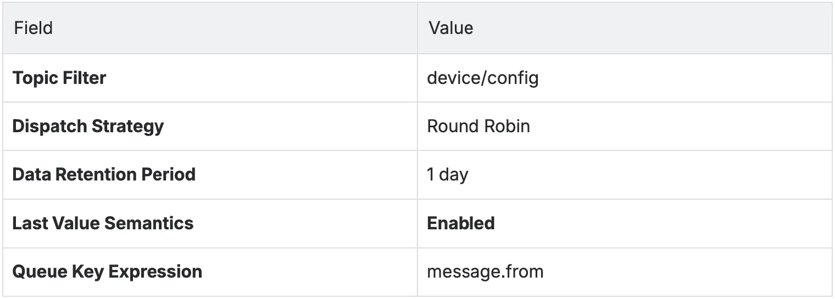Click the Value column header
Viewport: 835px width, 299px height.
pos(450,28)
